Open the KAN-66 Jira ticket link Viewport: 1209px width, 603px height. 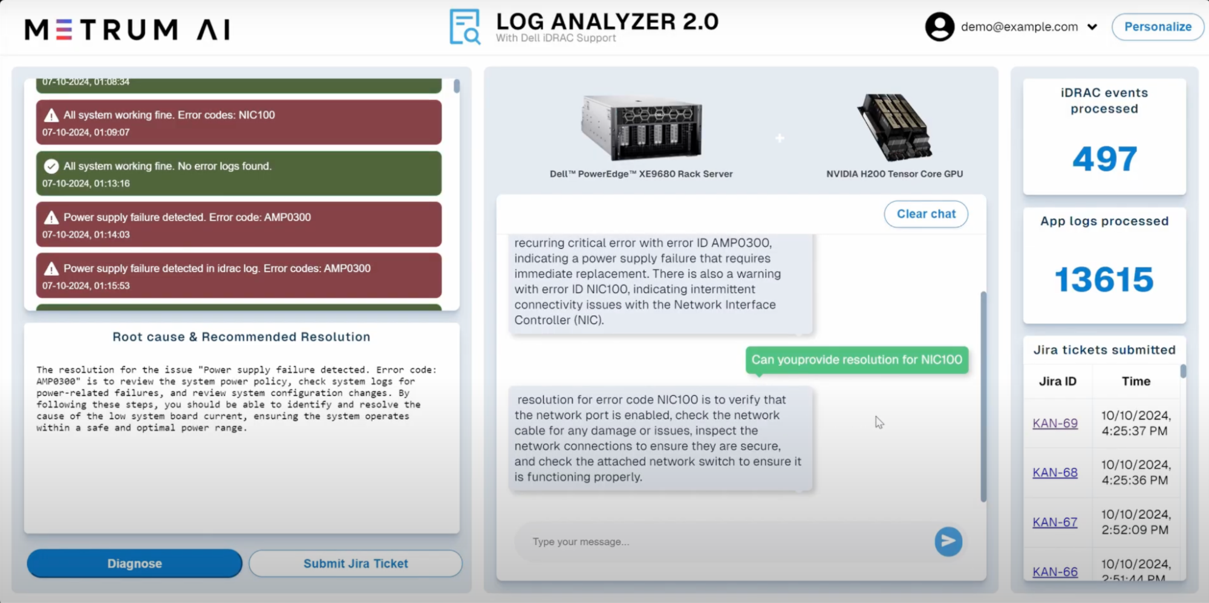tap(1055, 572)
